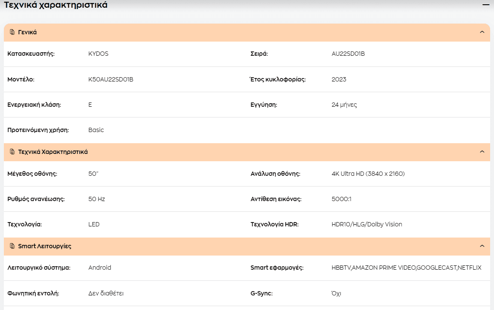The image size is (494, 310).
Task: Click the 4K Ultra HD resolution value
Action: tap(368, 174)
